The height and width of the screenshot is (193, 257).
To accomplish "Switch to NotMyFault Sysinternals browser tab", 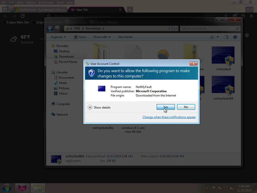I will [x=39, y=10].
